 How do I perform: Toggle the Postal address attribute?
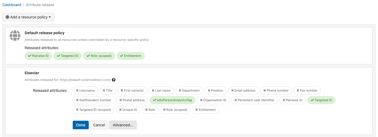point(132,100)
